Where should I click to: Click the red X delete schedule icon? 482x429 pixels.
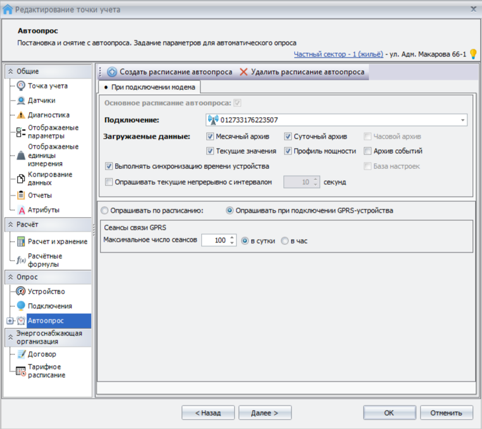coord(244,72)
